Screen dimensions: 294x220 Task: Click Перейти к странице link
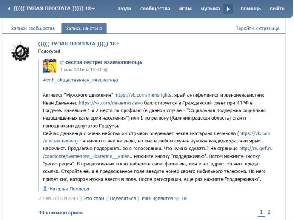pos(257,29)
